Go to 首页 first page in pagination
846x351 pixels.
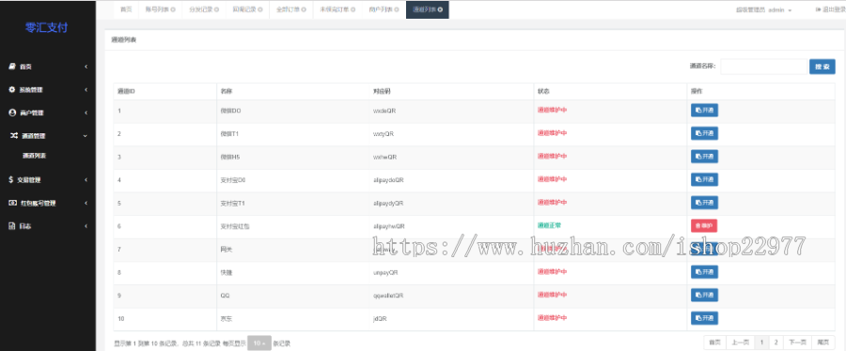(714, 343)
